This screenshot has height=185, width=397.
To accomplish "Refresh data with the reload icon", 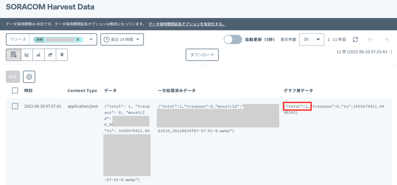I will (356, 40).
